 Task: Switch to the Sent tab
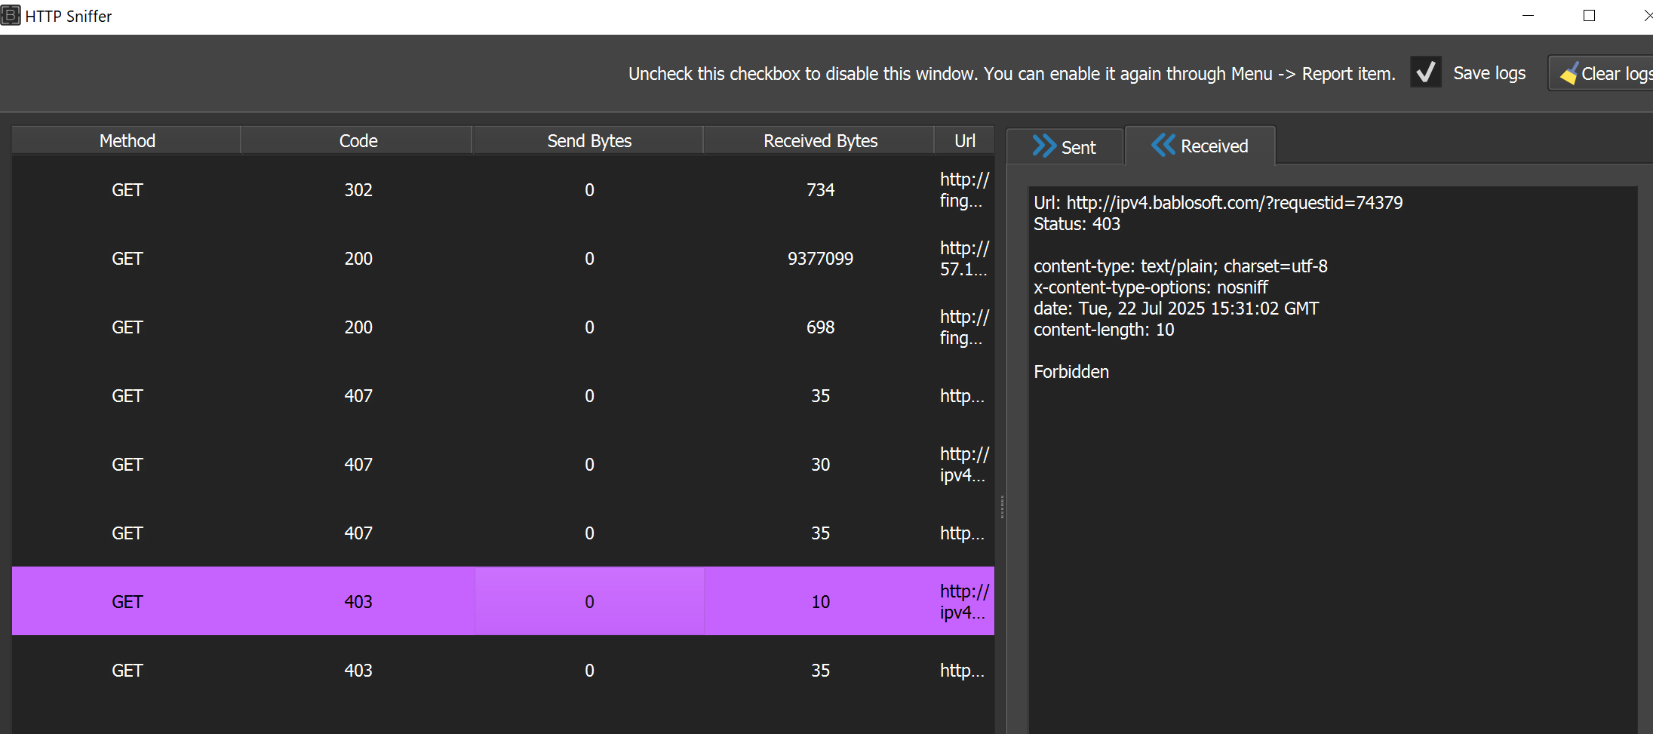click(1065, 146)
